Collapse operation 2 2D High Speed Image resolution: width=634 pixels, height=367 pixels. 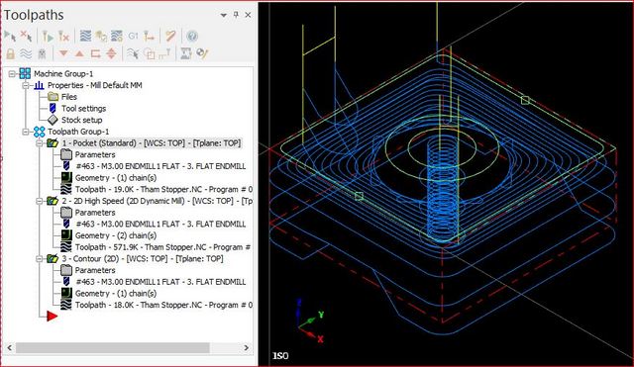pos(40,201)
